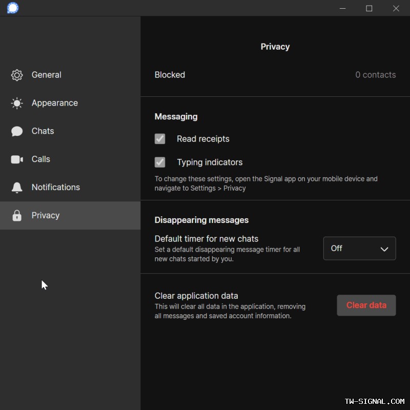Viewport: 410px width, 410px height.
Task: Click the Appearance sun icon
Action: pos(17,104)
